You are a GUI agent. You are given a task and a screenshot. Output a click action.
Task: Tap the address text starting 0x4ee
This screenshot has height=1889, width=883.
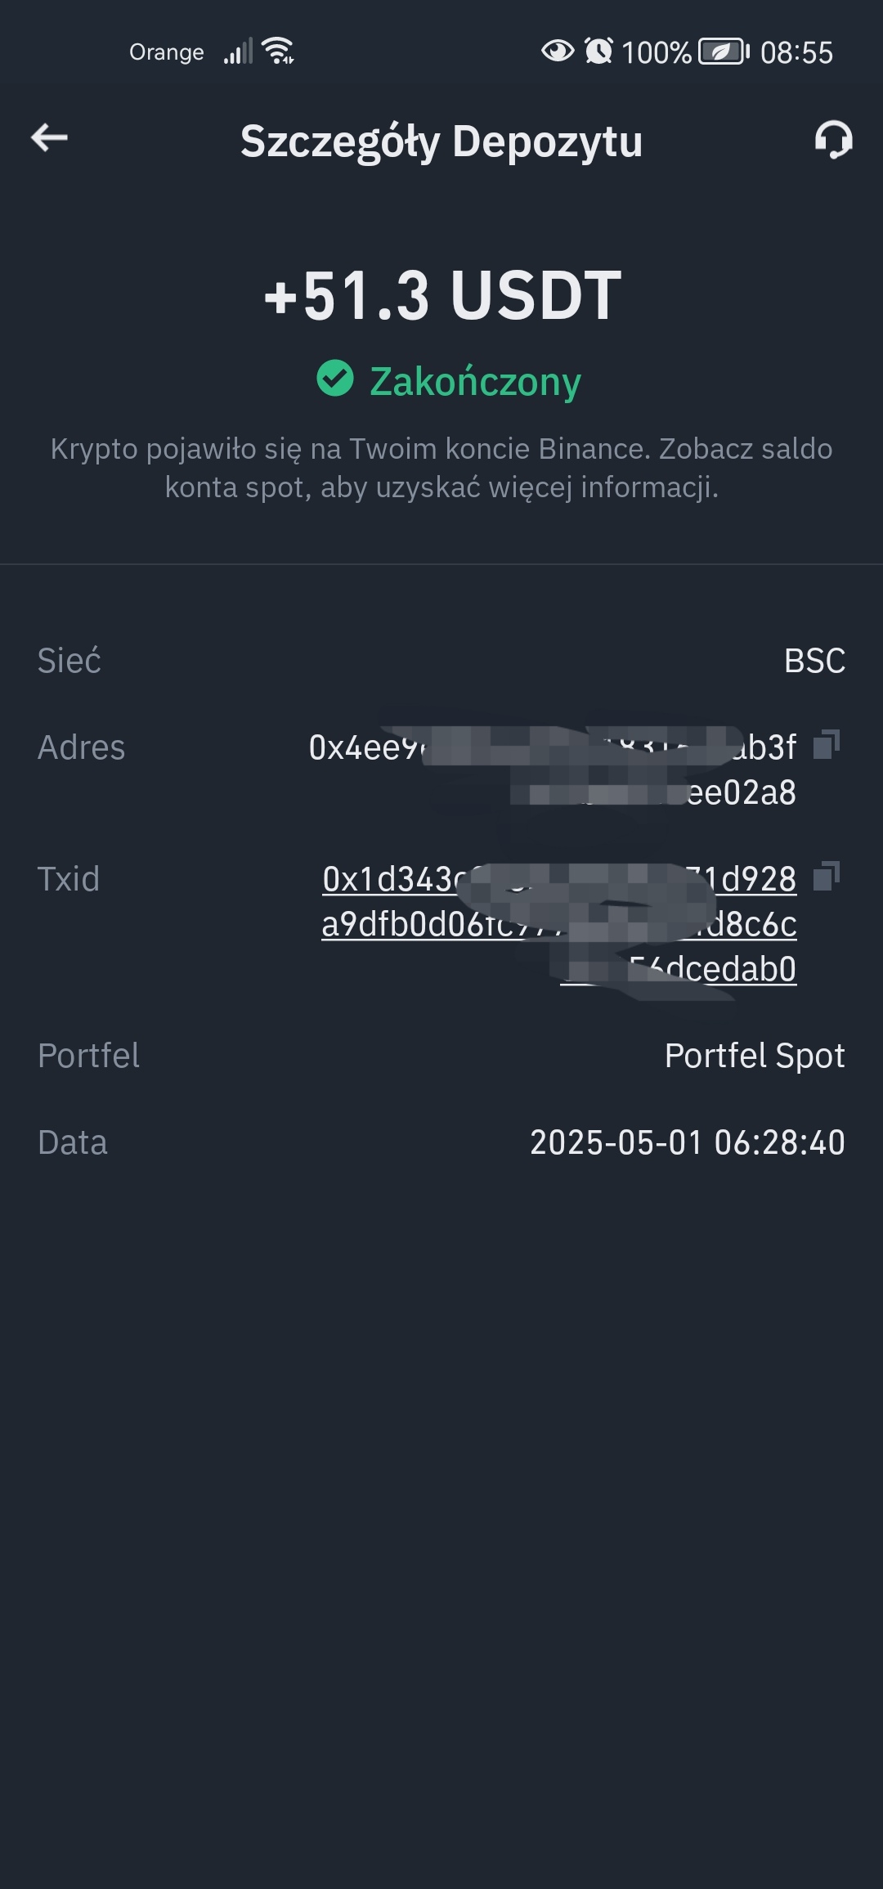(553, 770)
